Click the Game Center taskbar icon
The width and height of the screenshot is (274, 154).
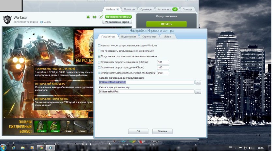pos(51,148)
